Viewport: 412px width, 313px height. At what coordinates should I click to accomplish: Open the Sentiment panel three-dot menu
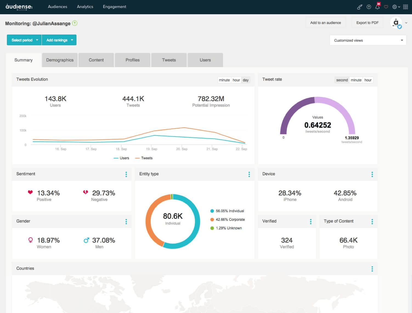click(126, 174)
